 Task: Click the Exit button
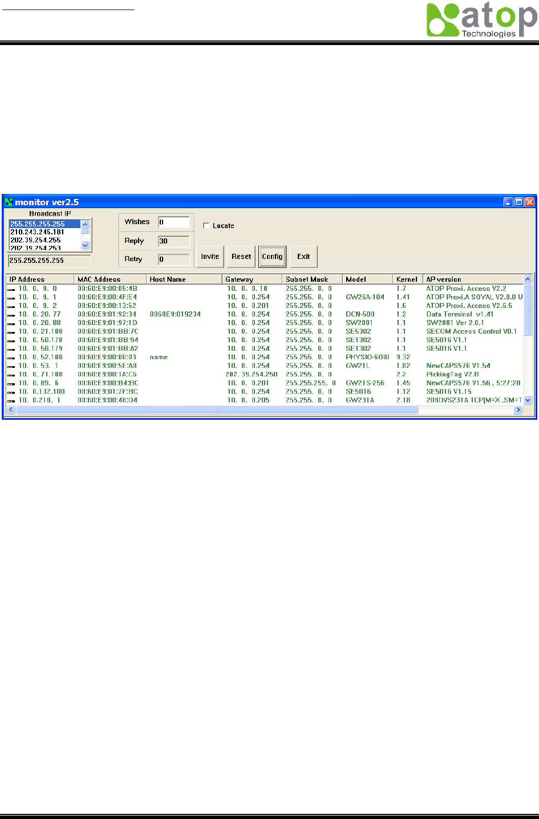(x=303, y=257)
